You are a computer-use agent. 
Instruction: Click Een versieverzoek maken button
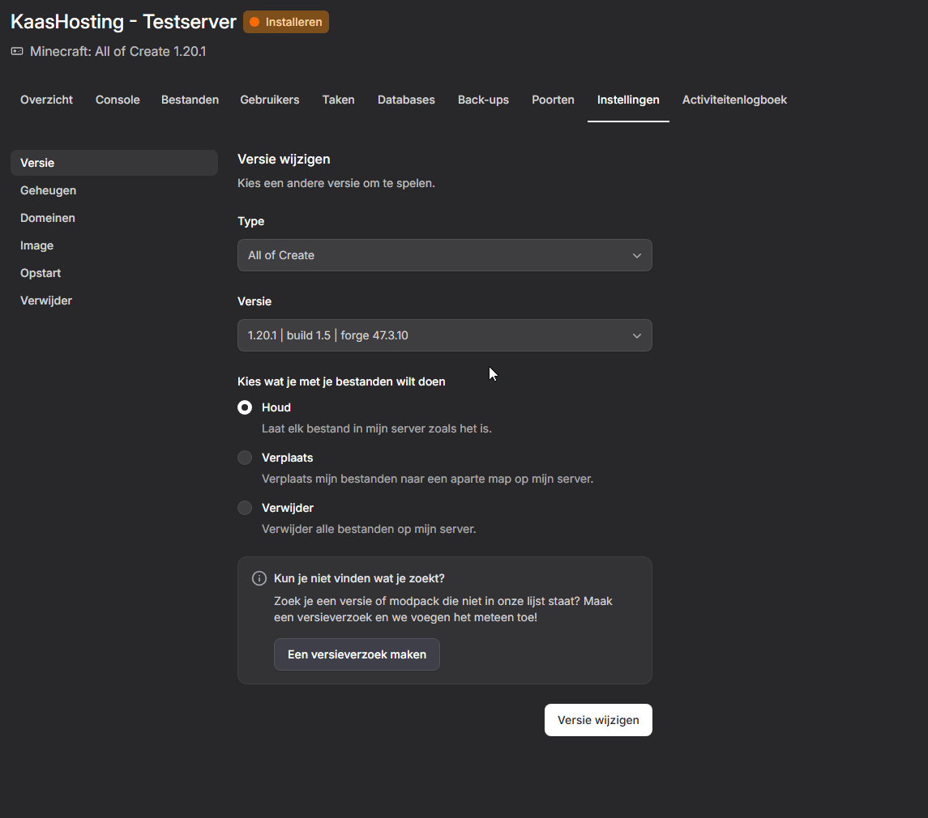click(357, 654)
